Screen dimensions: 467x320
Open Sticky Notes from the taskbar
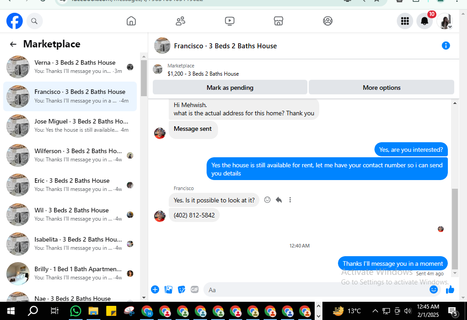[x=111, y=311]
